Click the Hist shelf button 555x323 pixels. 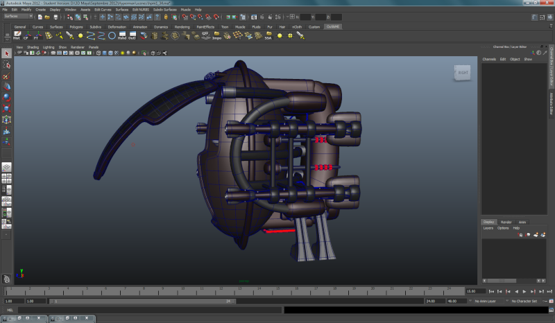(17, 35)
